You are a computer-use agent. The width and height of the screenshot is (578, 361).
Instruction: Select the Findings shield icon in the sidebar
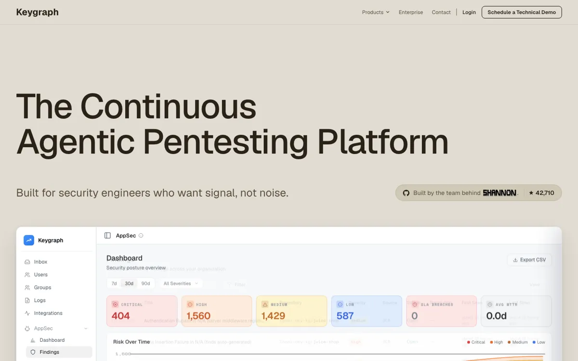(33, 352)
